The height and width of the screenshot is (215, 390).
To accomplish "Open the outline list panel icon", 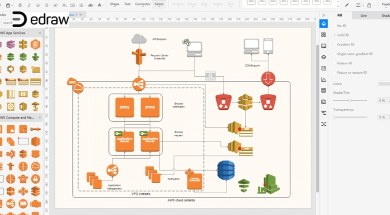I will pyautogui.click(x=323, y=113).
